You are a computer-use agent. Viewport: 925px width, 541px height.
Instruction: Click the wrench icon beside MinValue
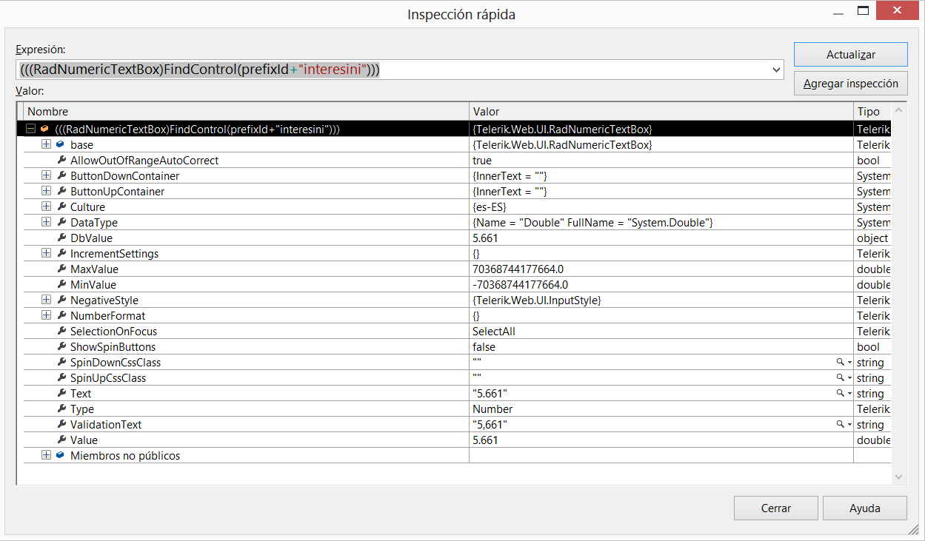tap(61, 284)
